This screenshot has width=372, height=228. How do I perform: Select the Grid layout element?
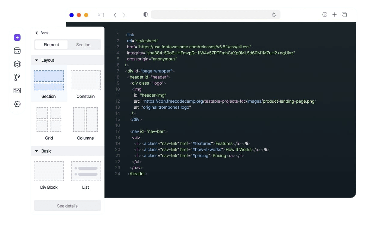(x=49, y=120)
